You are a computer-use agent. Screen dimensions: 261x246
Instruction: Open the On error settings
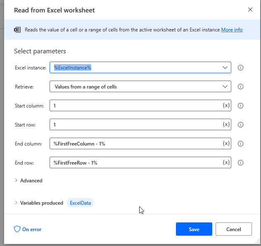coord(28,229)
